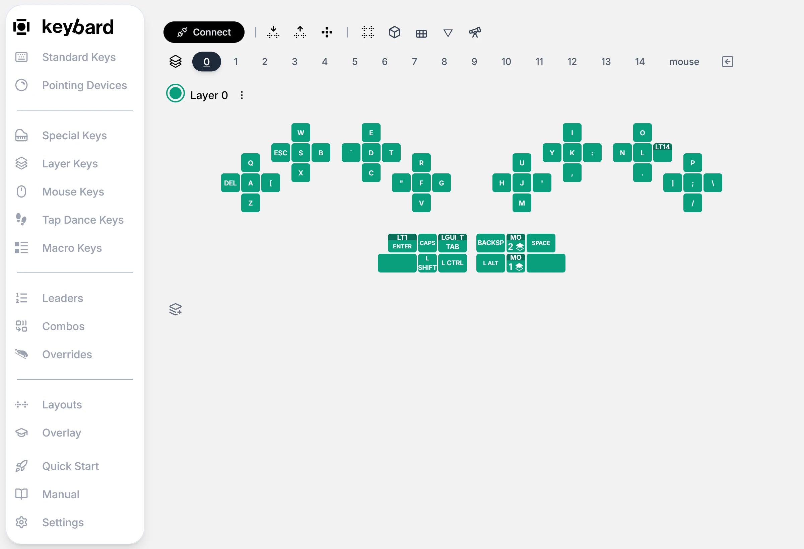Image resolution: width=804 pixels, height=549 pixels.
Task: Switch to layer tab 1
Action: 236,62
